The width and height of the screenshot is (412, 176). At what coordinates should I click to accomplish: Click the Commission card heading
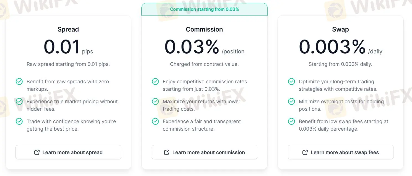point(204,29)
